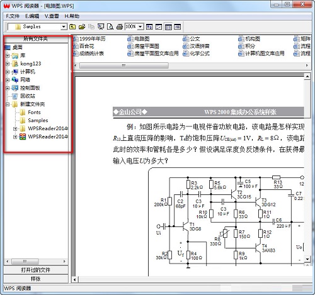Open the F.文件 menu
The height and width of the screenshot is (295, 315).
13,16
